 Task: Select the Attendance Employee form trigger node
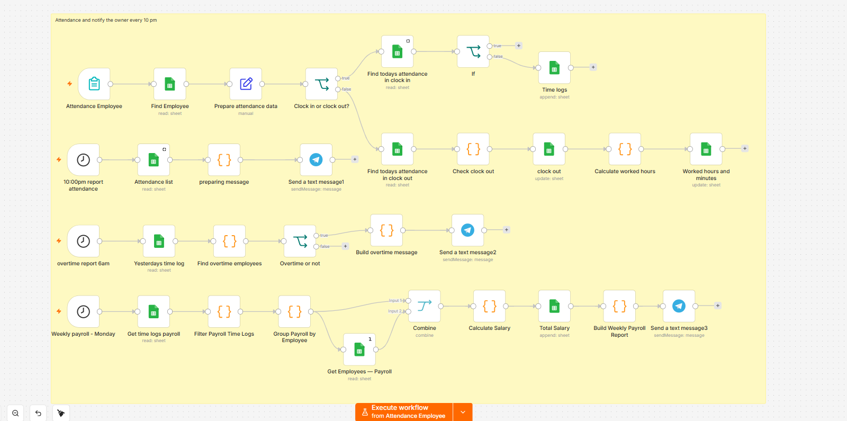pos(94,84)
